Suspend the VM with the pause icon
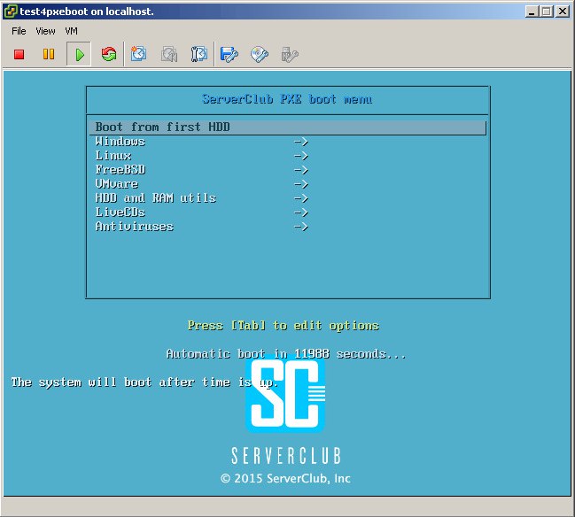Viewport: 575px width, 517px height. coord(49,54)
